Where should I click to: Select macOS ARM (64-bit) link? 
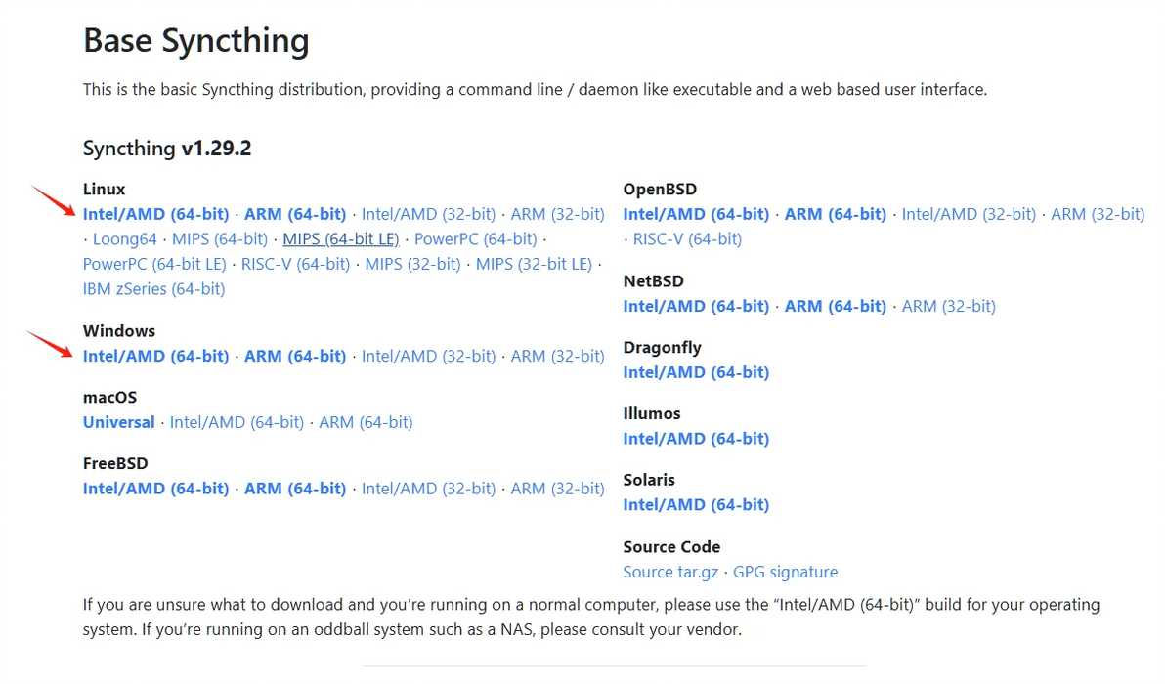pos(366,422)
